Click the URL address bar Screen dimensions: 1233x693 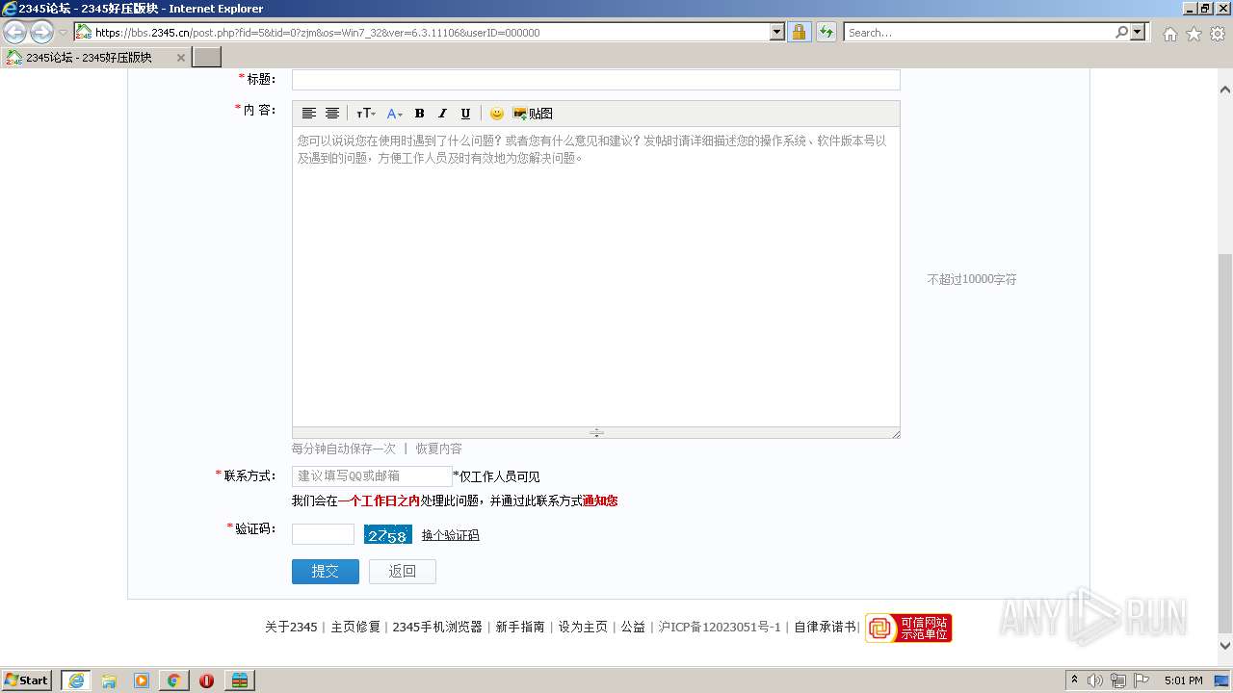coord(431,32)
